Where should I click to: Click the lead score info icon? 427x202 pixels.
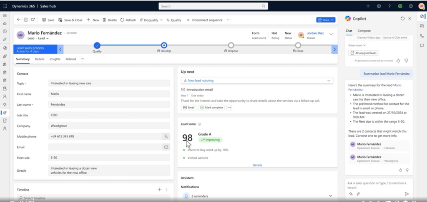(199, 124)
